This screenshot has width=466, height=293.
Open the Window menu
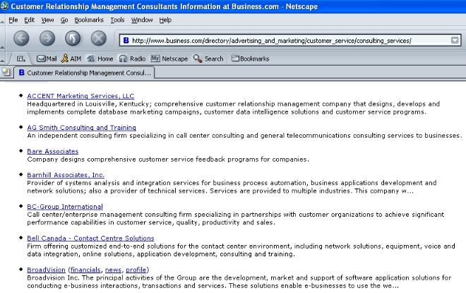pyautogui.click(x=142, y=20)
